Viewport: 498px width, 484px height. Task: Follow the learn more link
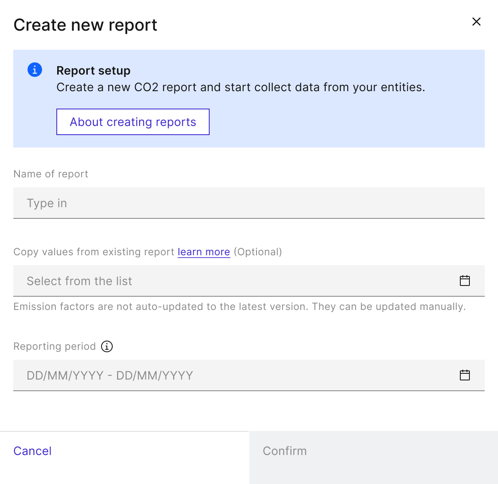point(204,252)
